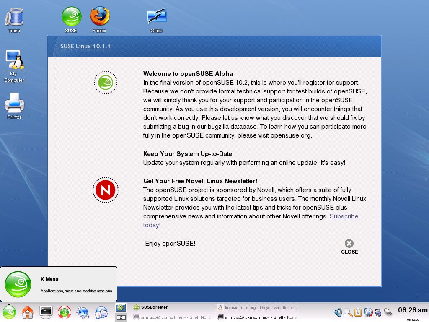Open Kontact mail and calendar icon
The height and width of the screenshot is (322, 429).
pos(101,312)
